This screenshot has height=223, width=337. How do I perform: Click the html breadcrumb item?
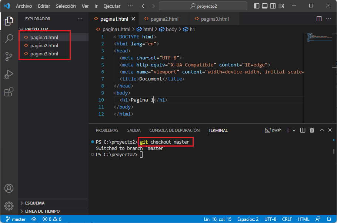(x=145, y=29)
